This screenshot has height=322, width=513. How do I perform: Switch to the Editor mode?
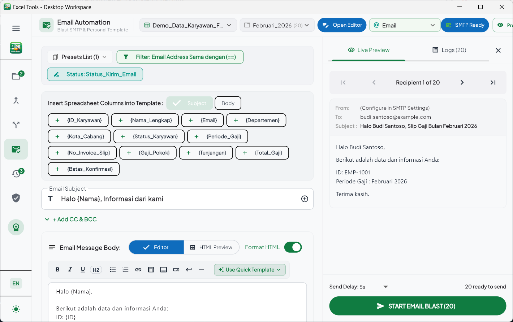156,247
